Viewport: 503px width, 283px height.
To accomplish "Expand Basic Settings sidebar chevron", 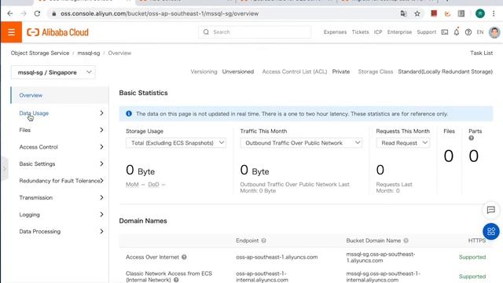I will (101, 164).
